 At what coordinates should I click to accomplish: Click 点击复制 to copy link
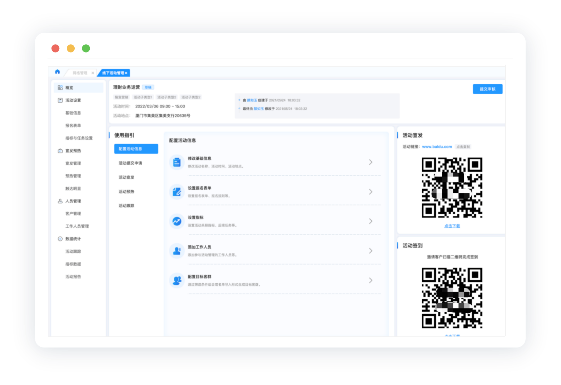coord(463,147)
